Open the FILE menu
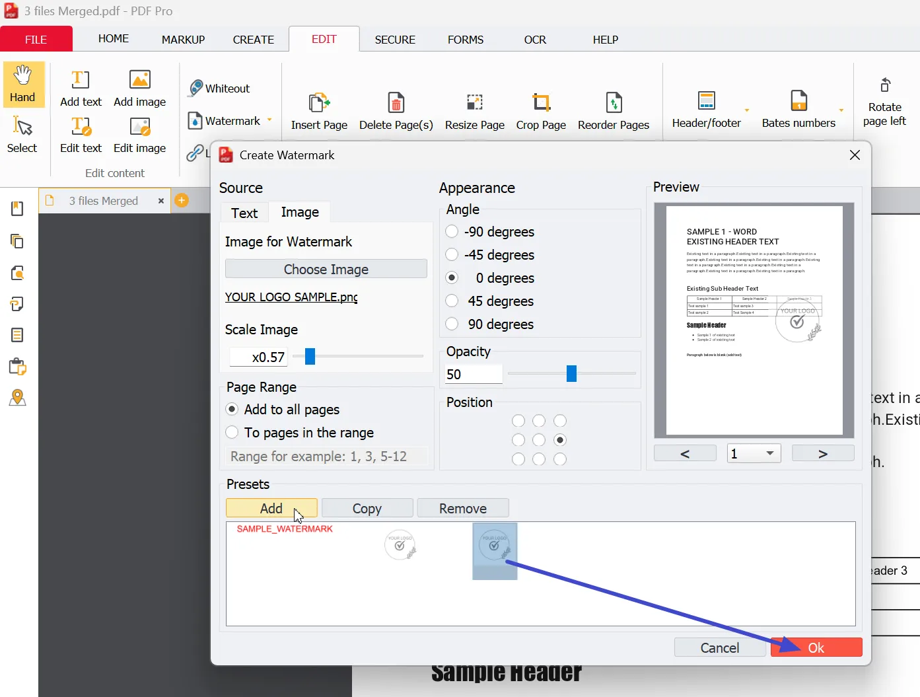Image resolution: width=920 pixels, height=697 pixels. [36, 40]
